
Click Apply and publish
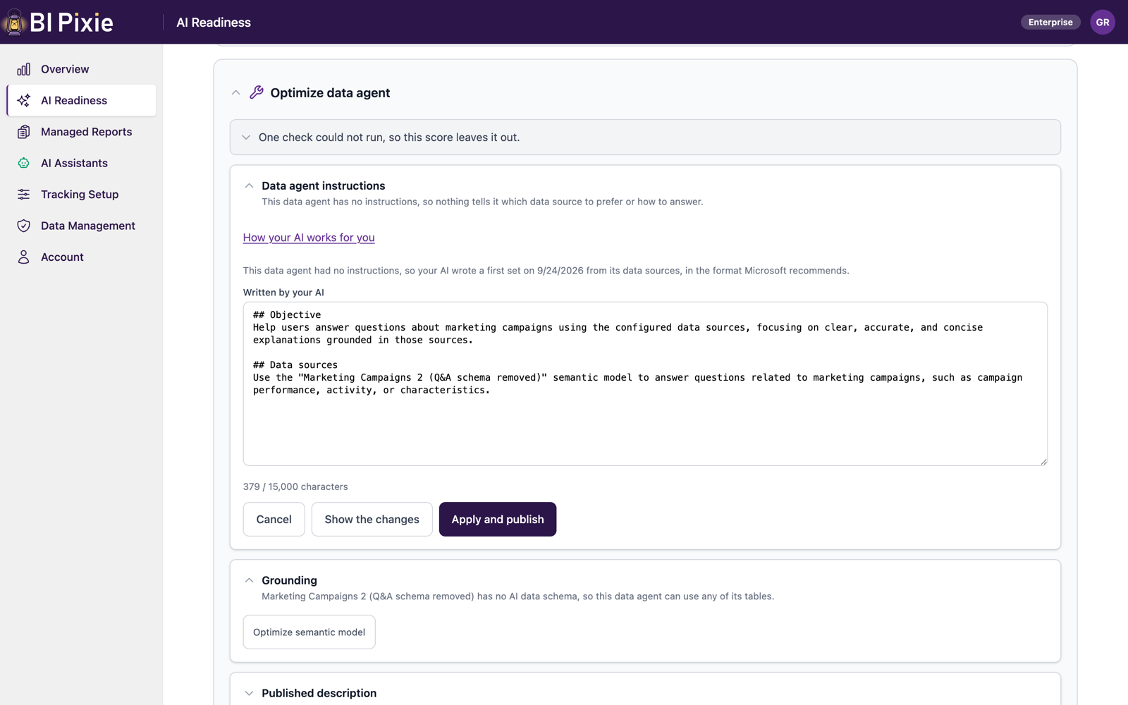coord(498,520)
